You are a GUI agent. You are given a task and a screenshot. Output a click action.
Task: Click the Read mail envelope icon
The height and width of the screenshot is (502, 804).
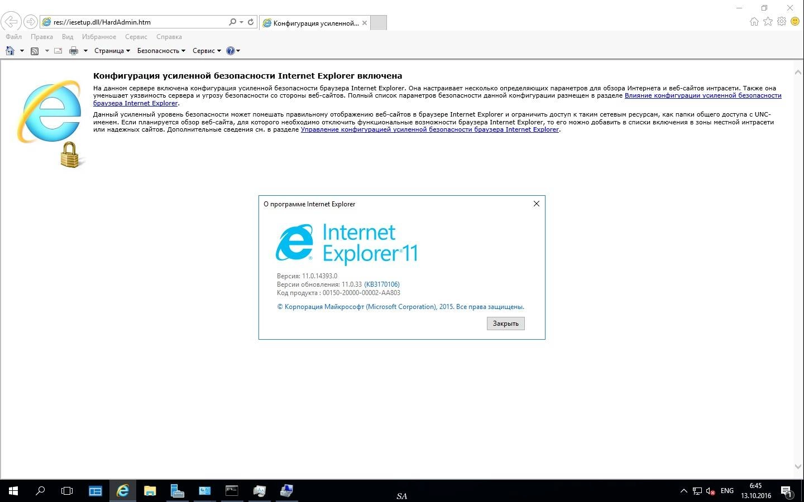(x=58, y=51)
